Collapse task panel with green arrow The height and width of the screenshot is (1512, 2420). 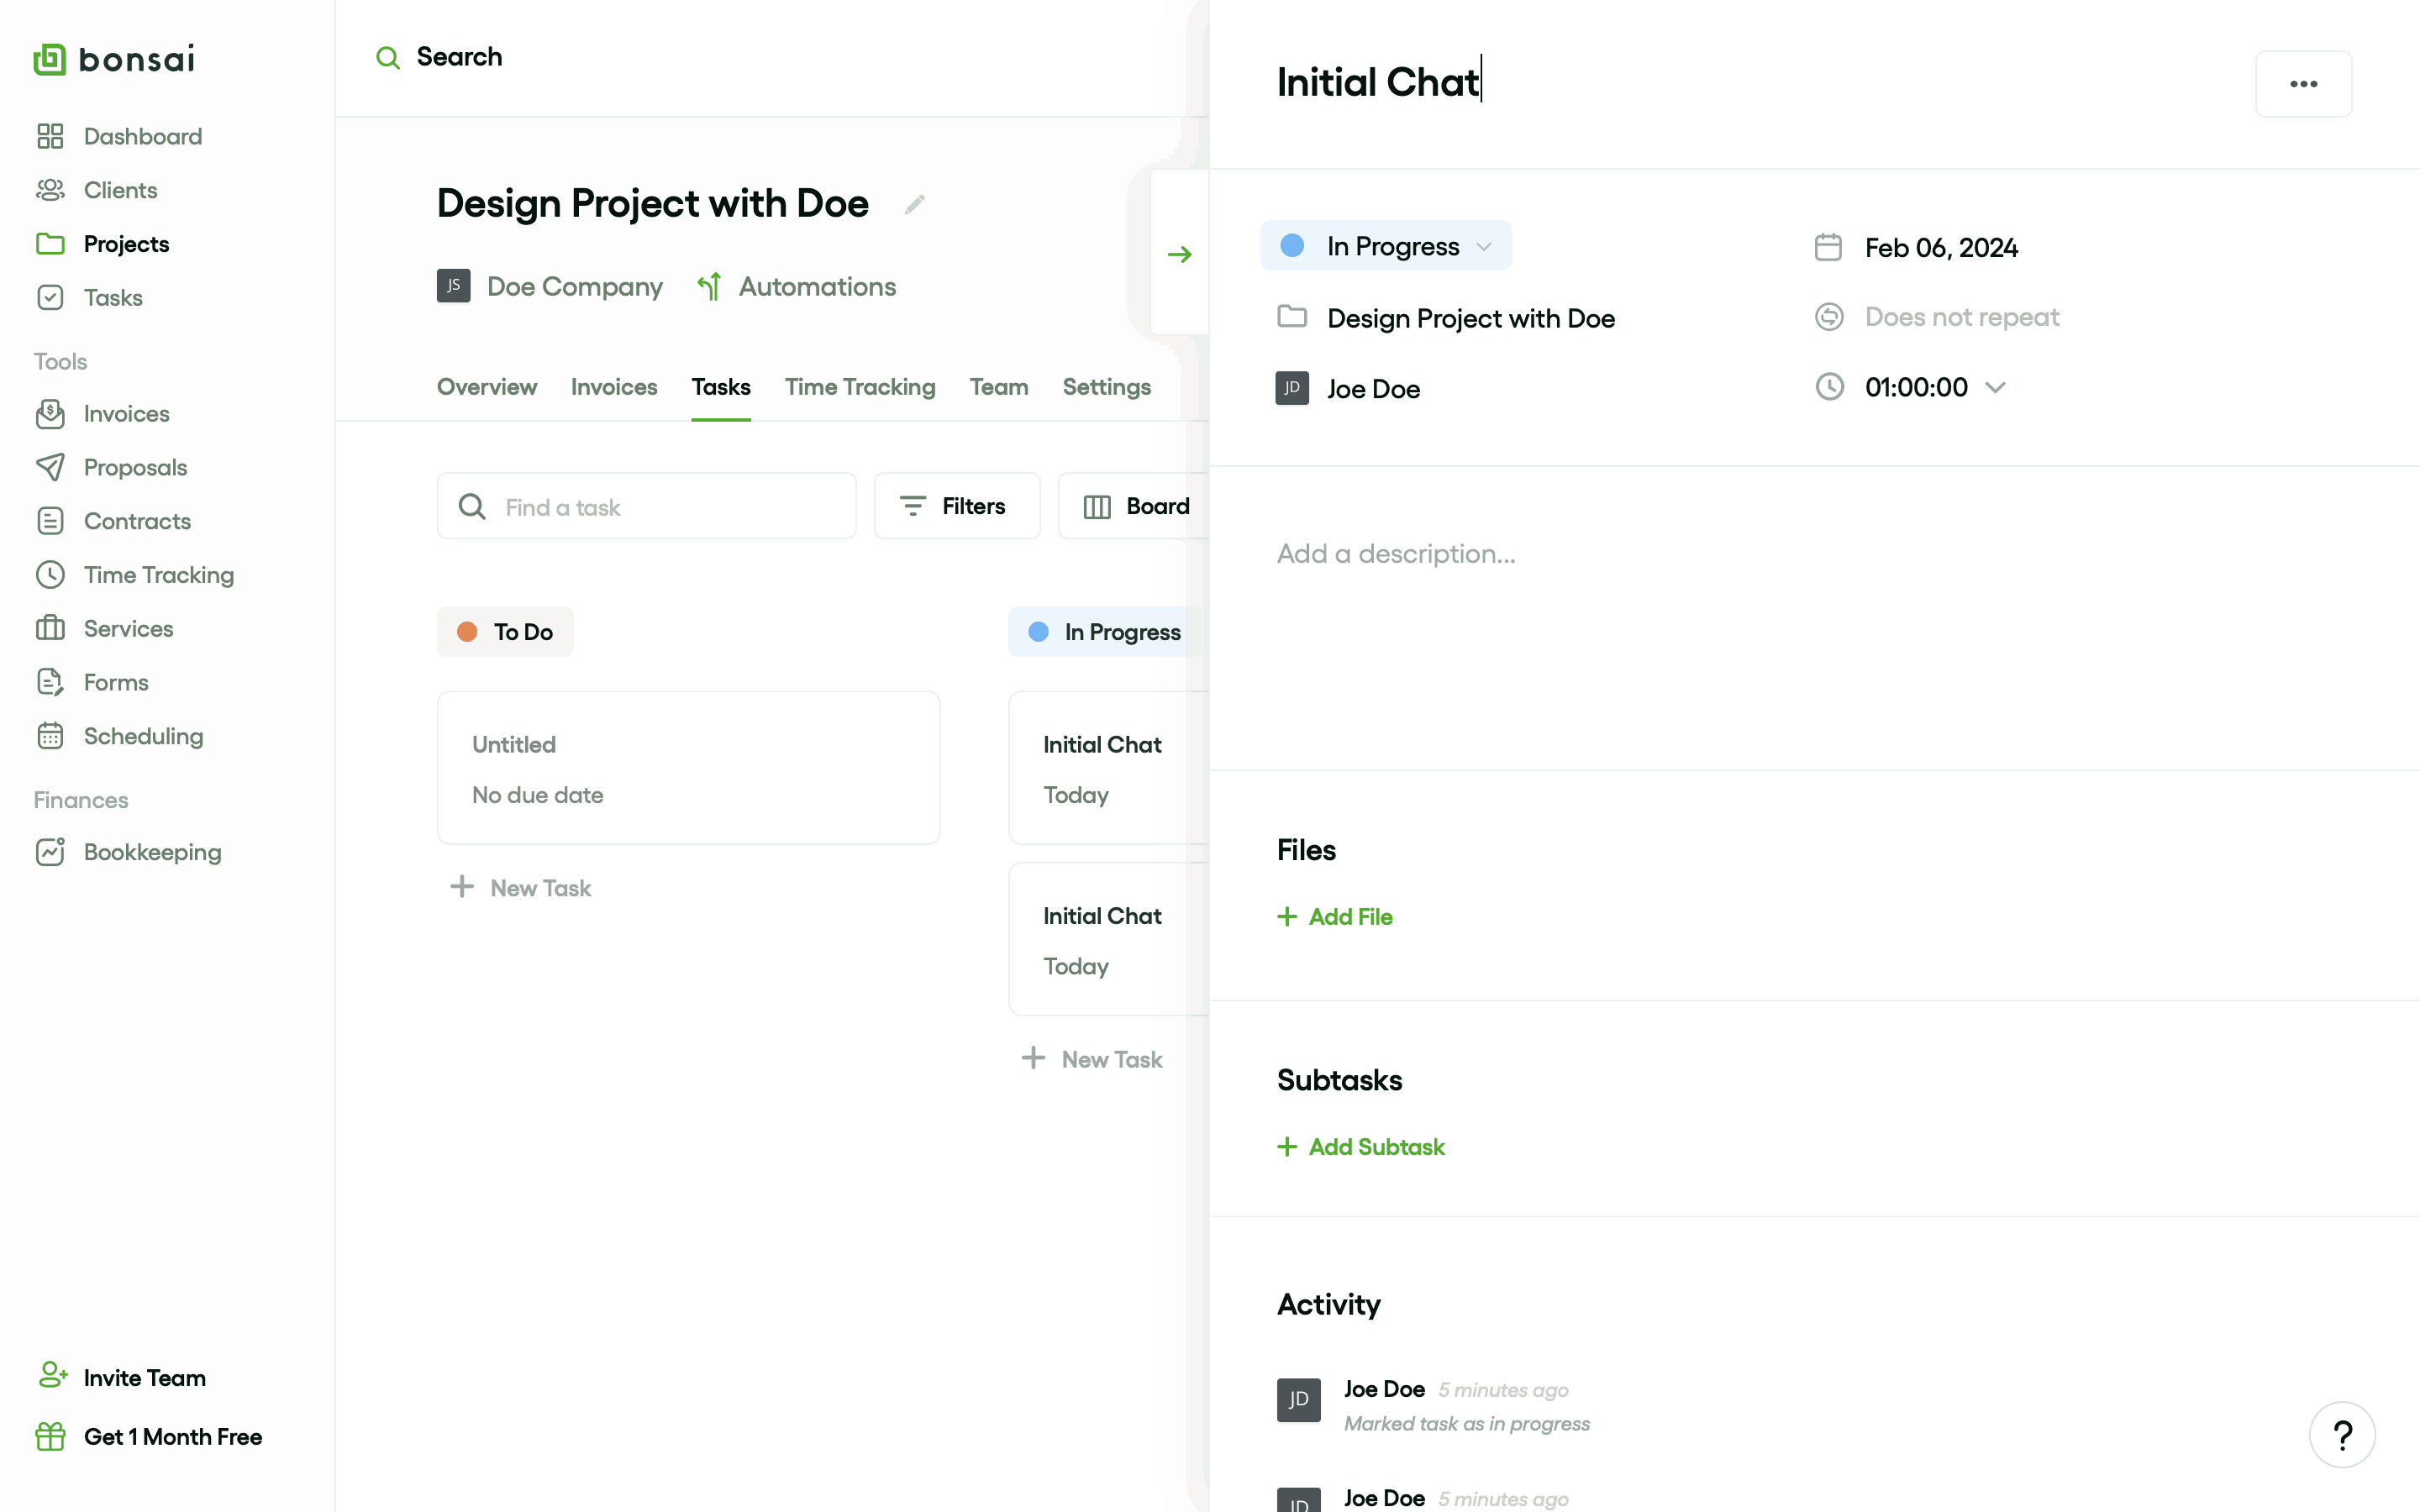coord(1179,254)
